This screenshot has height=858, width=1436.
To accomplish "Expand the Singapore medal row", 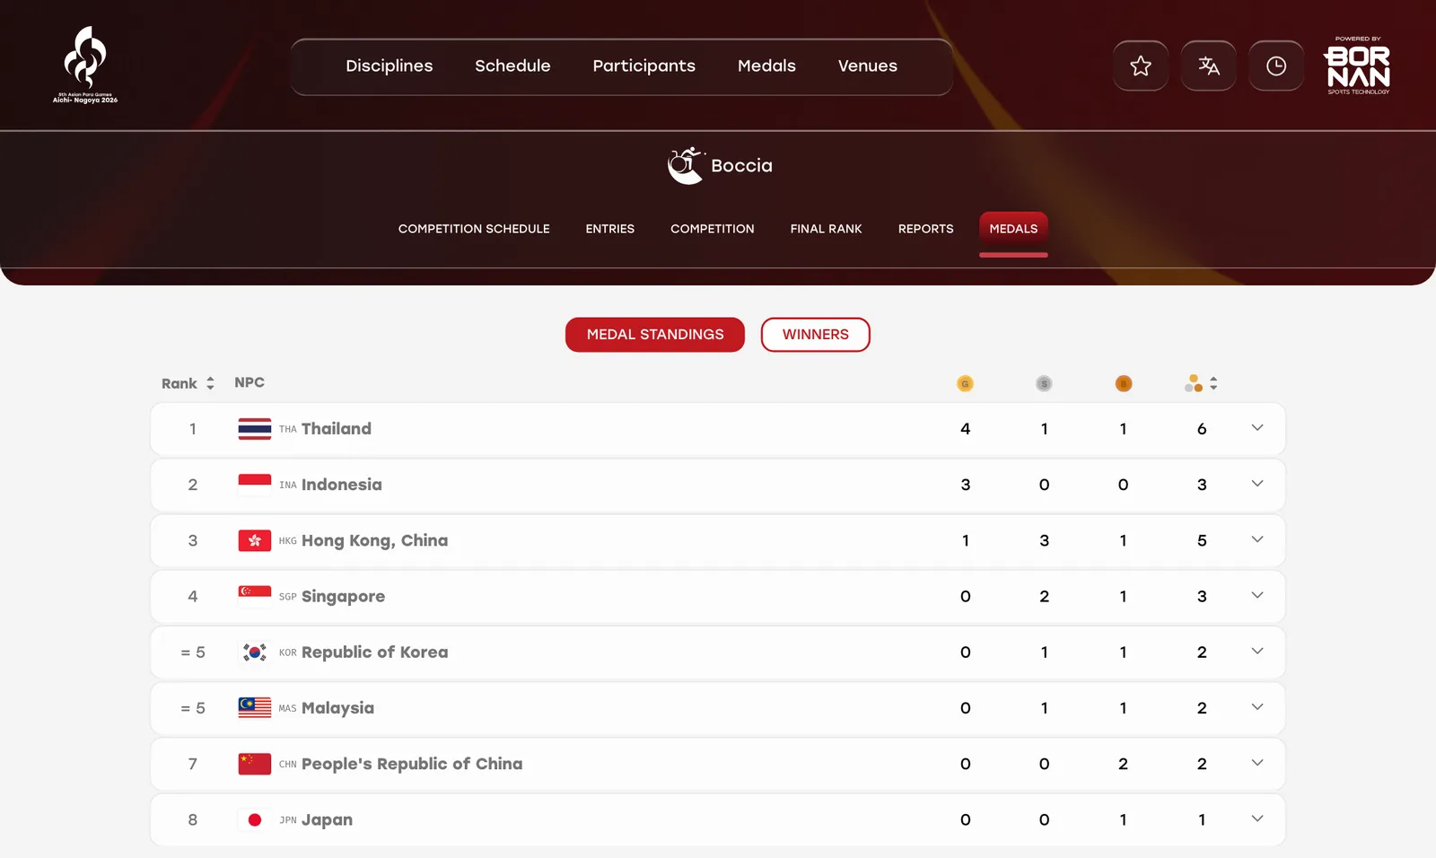I will coord(1257,595).
